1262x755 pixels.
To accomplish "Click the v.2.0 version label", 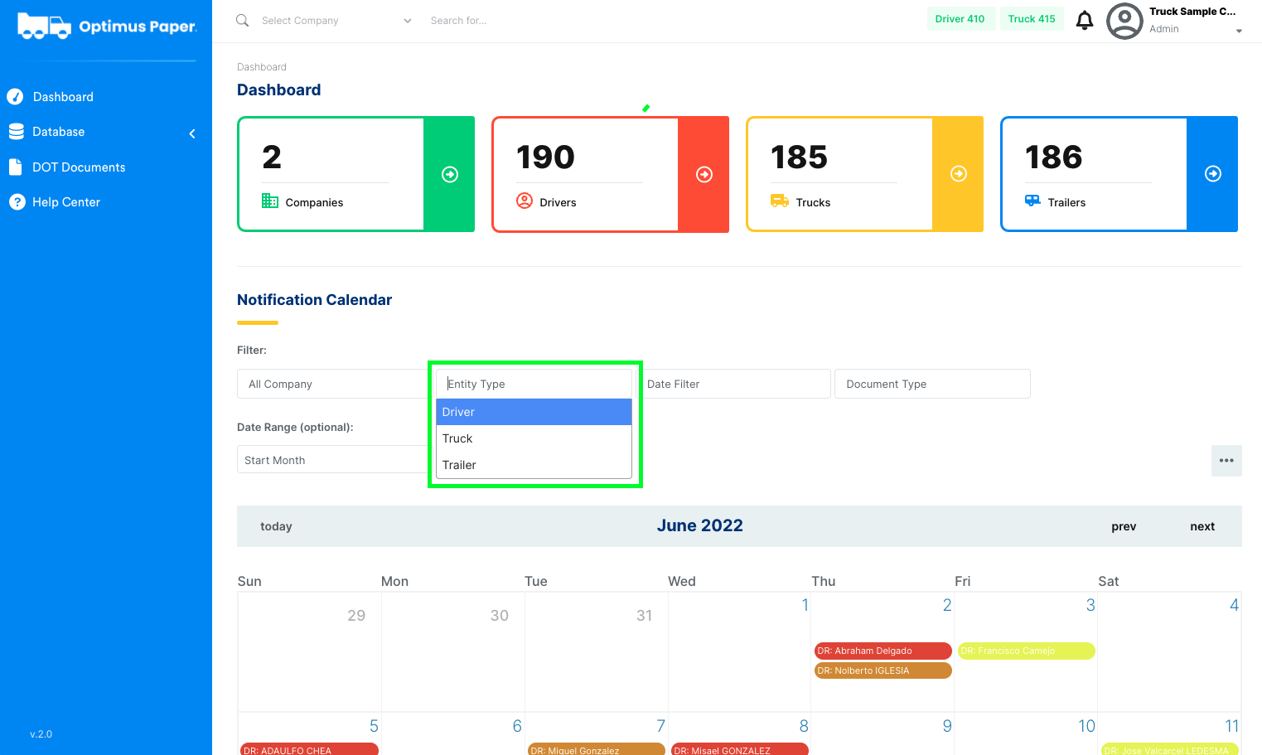I will 41,734.
